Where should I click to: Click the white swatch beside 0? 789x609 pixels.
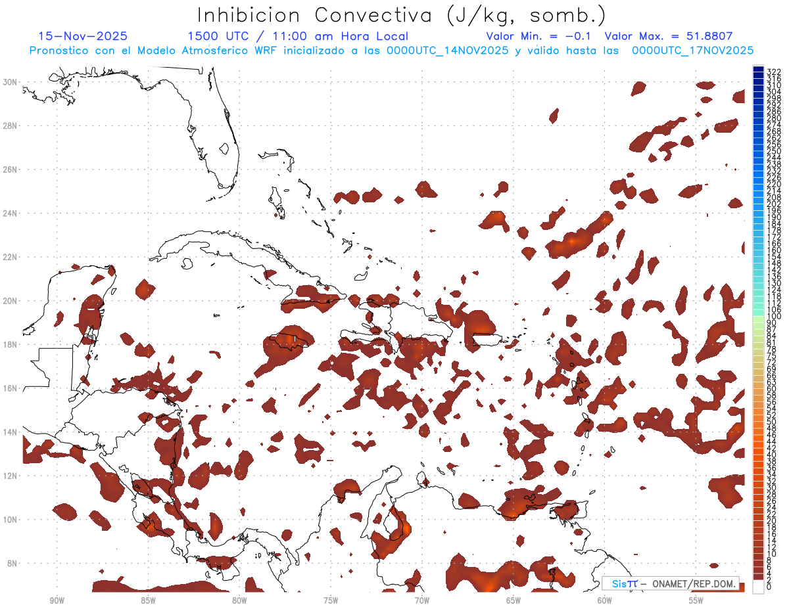pos(759,585)
